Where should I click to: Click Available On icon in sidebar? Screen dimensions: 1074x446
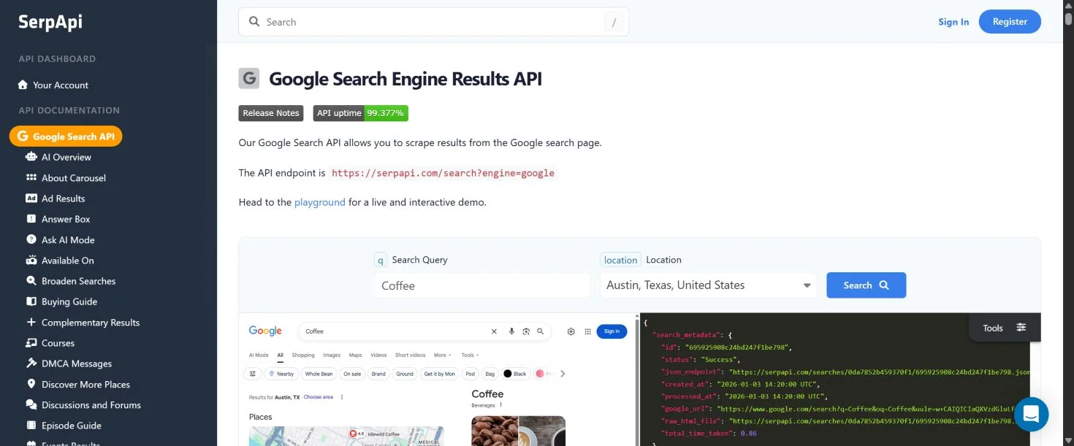pos(31,260)
